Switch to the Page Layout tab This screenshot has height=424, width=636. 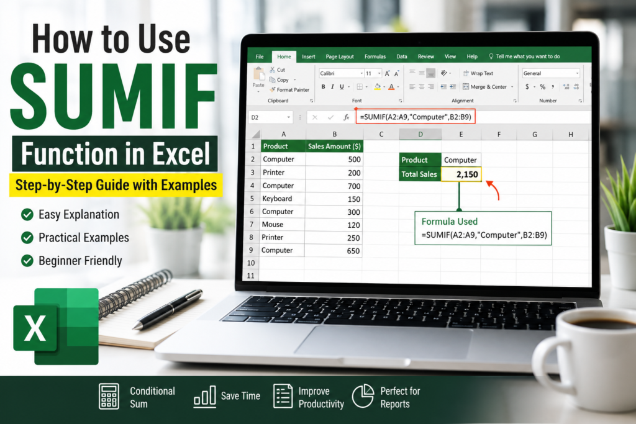(x=340, y=56)
